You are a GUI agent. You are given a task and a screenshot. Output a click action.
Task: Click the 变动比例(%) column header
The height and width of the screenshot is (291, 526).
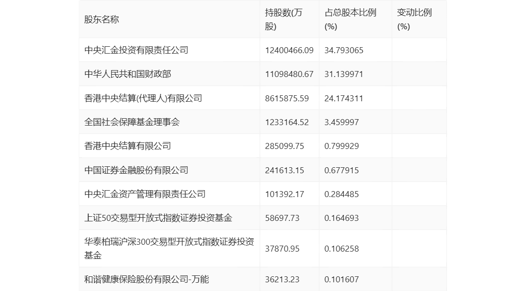414,20
